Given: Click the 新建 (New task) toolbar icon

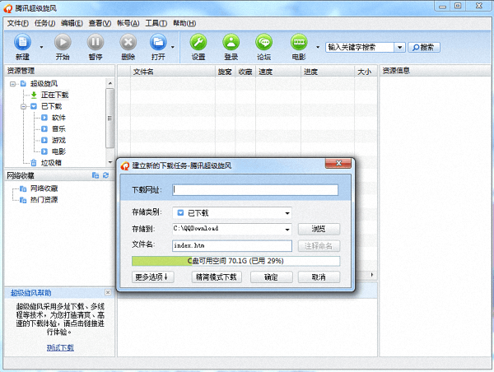Looking at the screenshot, I should click(x=22, y=42).
